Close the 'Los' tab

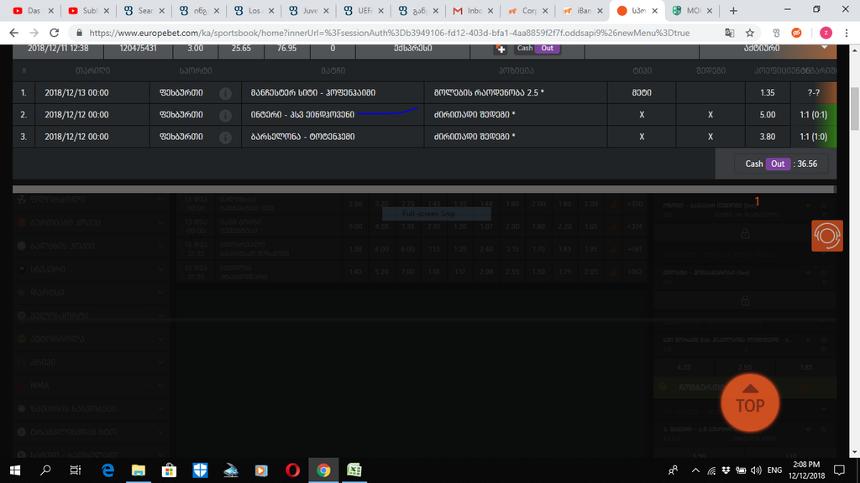(x=271, y=10)
